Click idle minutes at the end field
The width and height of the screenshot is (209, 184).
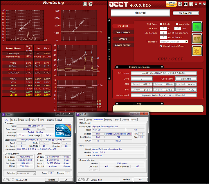click(x=163, y=37)
